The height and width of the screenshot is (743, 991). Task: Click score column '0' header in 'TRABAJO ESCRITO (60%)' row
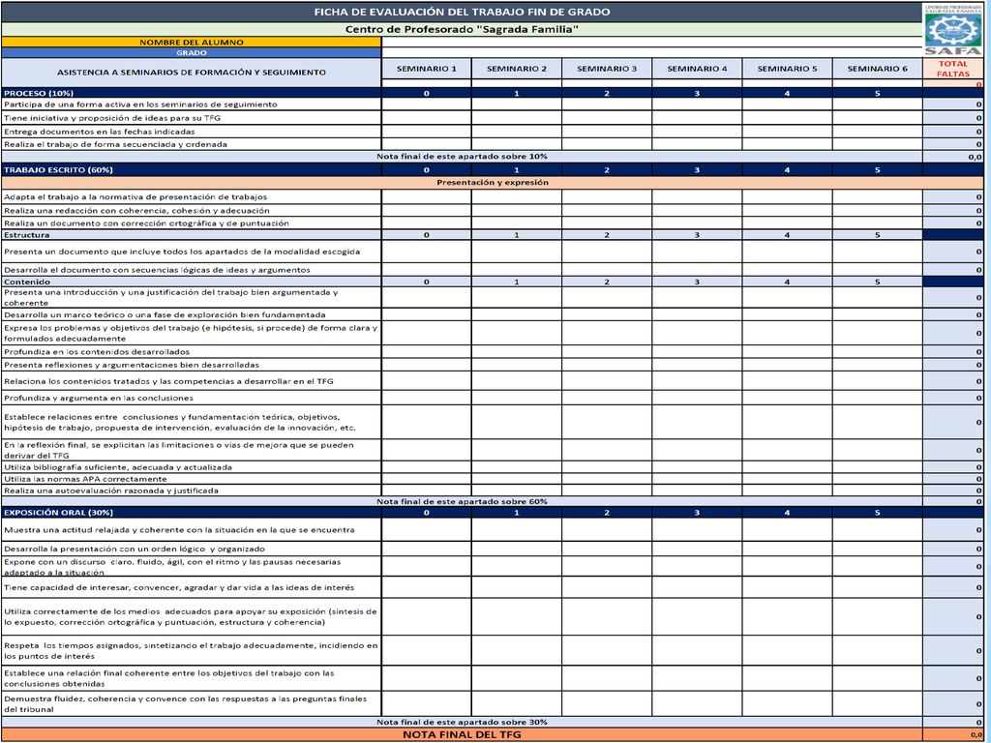pos(426,169)
